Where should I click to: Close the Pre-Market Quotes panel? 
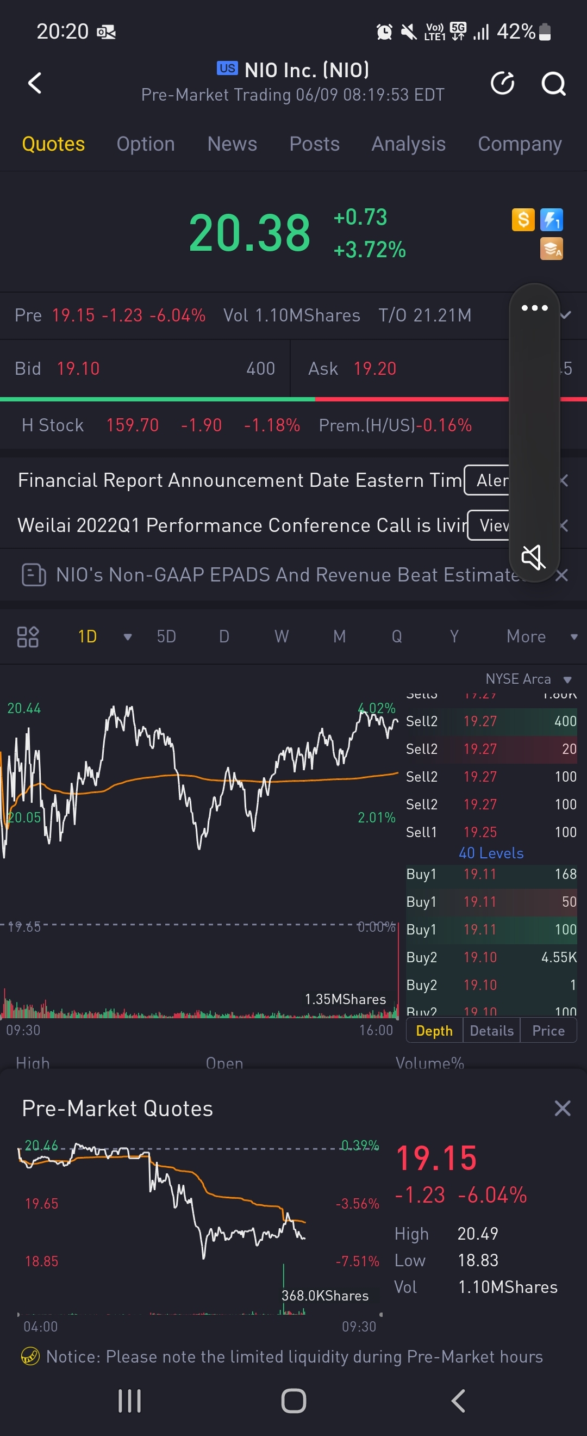(x=563, y=1109)
